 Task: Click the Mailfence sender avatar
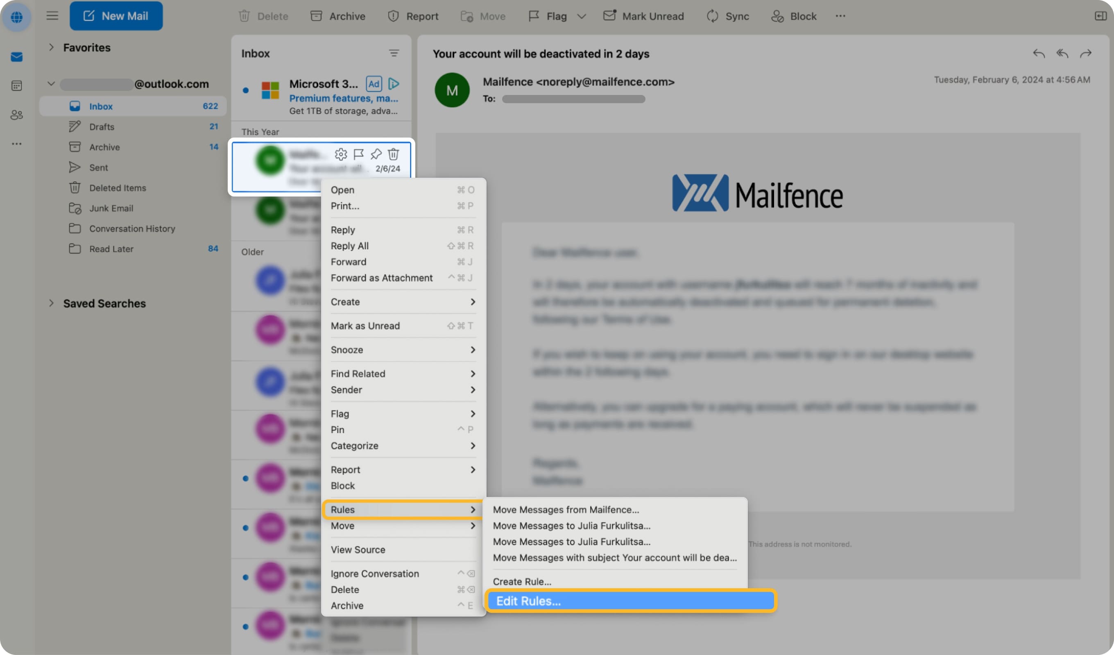(452, 90)
